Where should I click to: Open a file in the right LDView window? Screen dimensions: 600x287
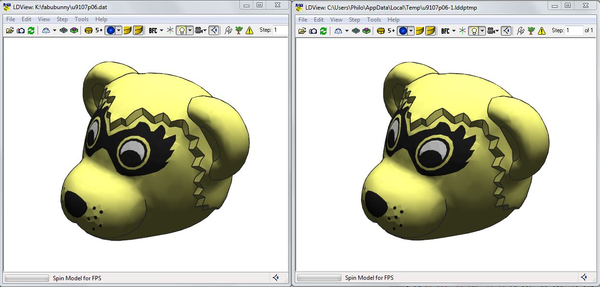(x=302, y=31)
